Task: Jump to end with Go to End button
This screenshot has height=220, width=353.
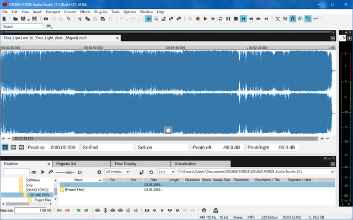Action: click(266, 19)
